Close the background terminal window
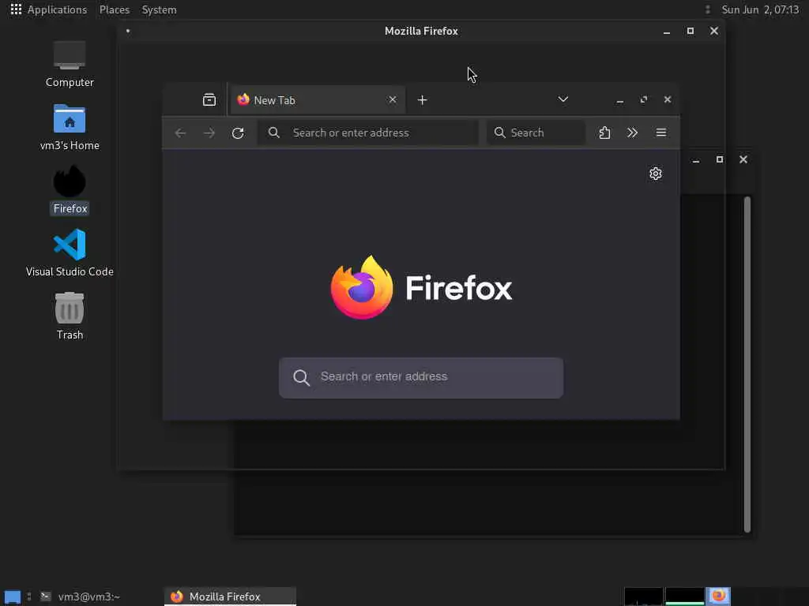This screenshot has width=809, height=606. click(x=743, y=159)
